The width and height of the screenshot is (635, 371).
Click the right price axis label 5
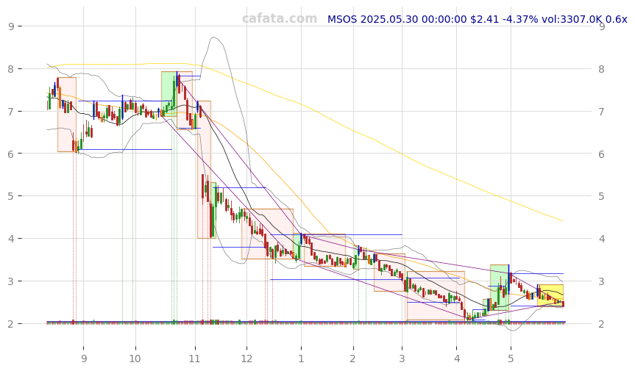tap(602, 196)
